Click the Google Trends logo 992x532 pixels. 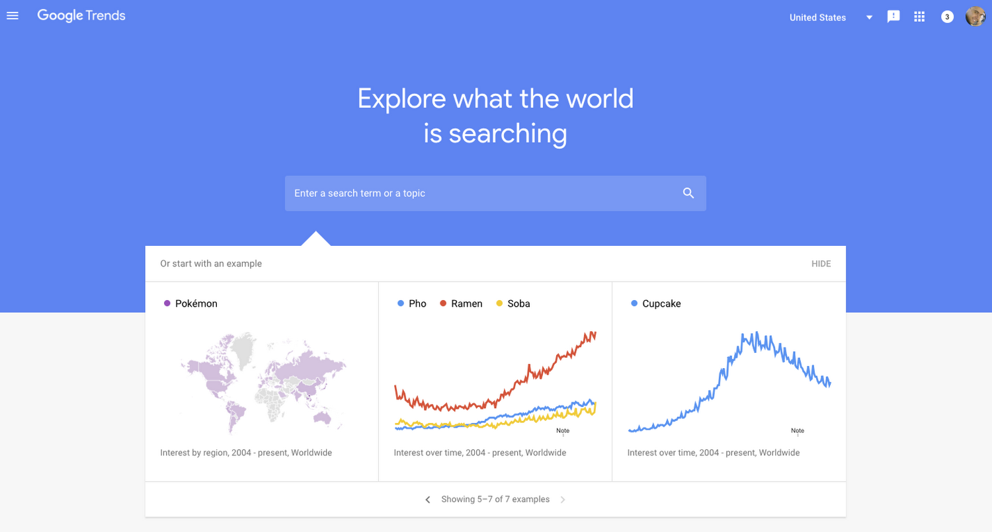(x=81, y=15)
